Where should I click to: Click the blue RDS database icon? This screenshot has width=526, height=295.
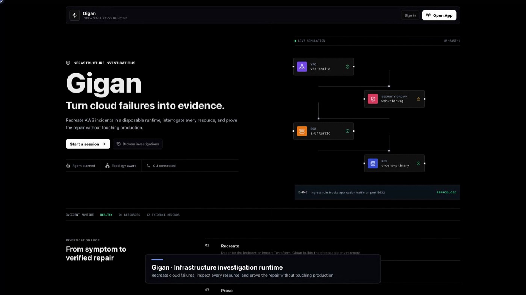(373, 163)
